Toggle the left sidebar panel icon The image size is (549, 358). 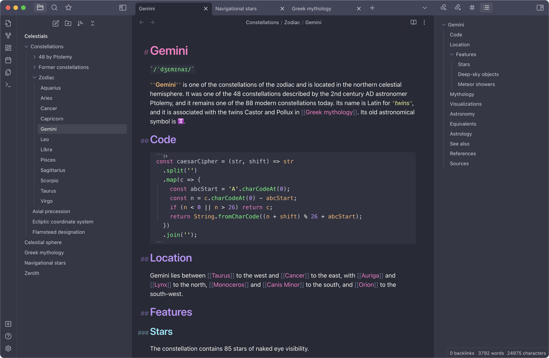[x=123, y=8]
